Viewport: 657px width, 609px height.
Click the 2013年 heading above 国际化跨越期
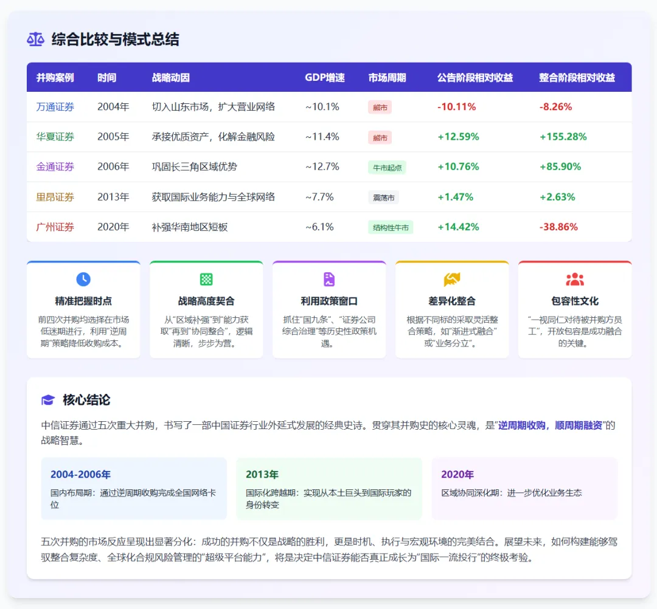(x=262, y=474)
